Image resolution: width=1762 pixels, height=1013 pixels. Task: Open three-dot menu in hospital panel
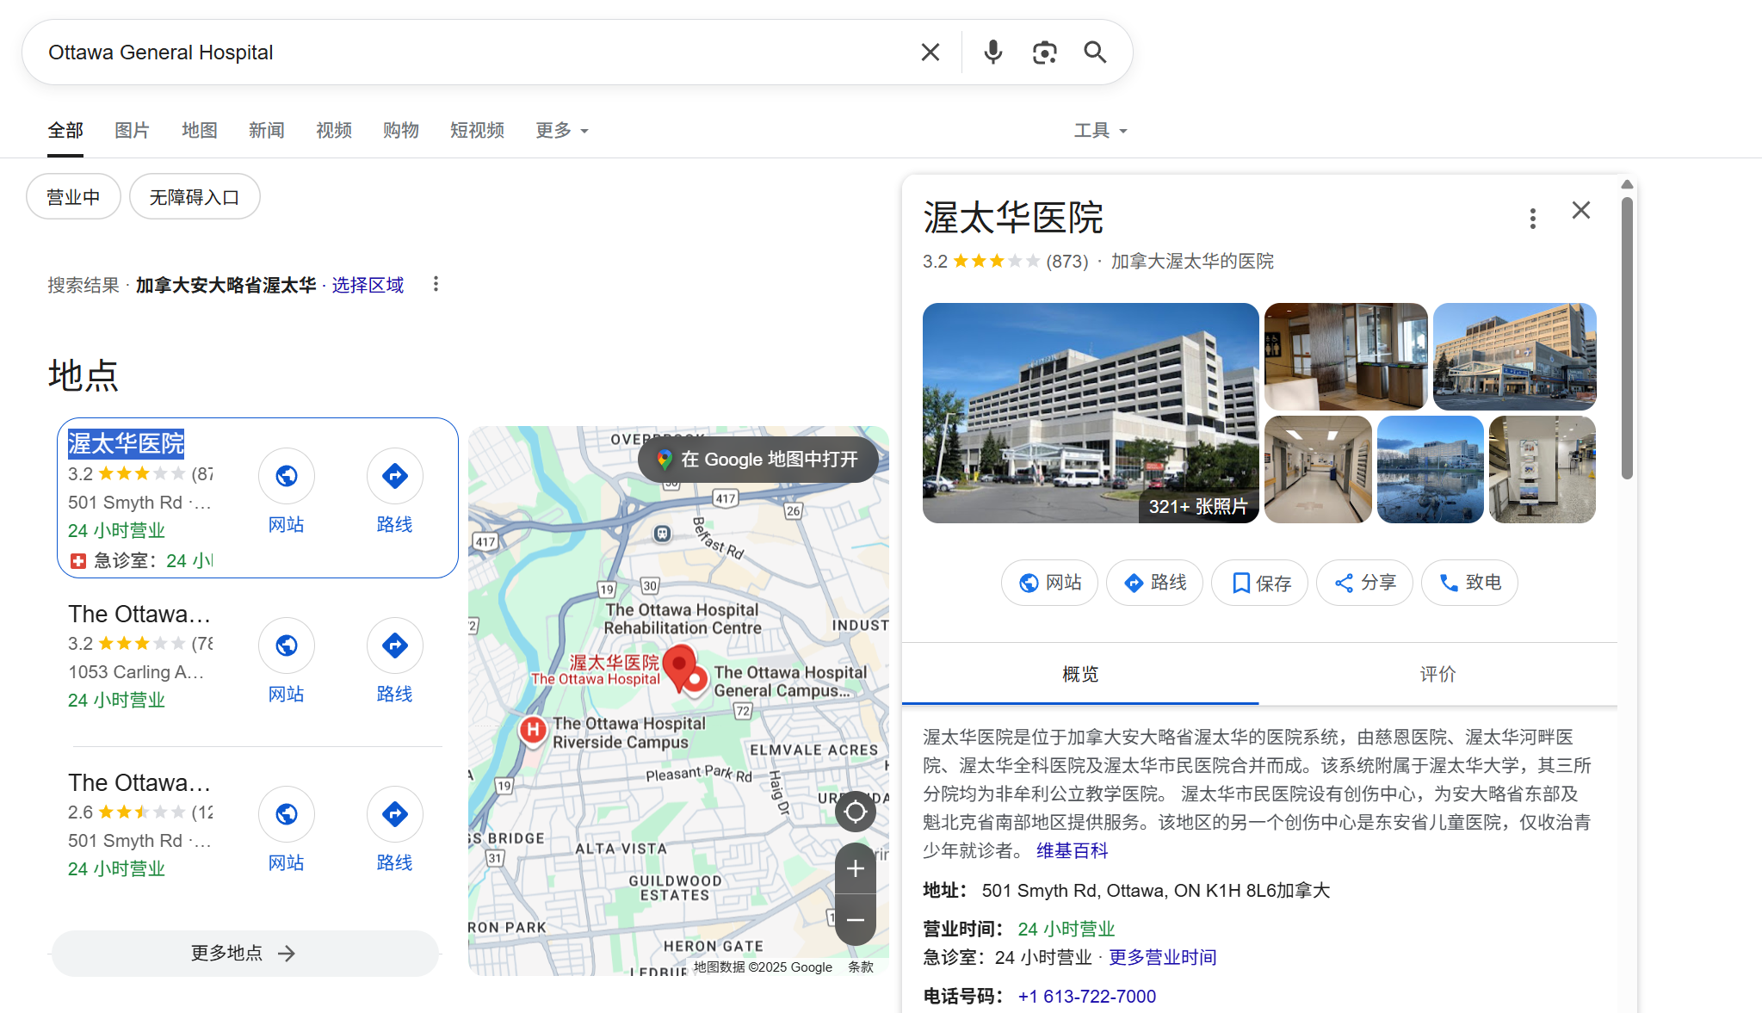tap(1532, 219)
